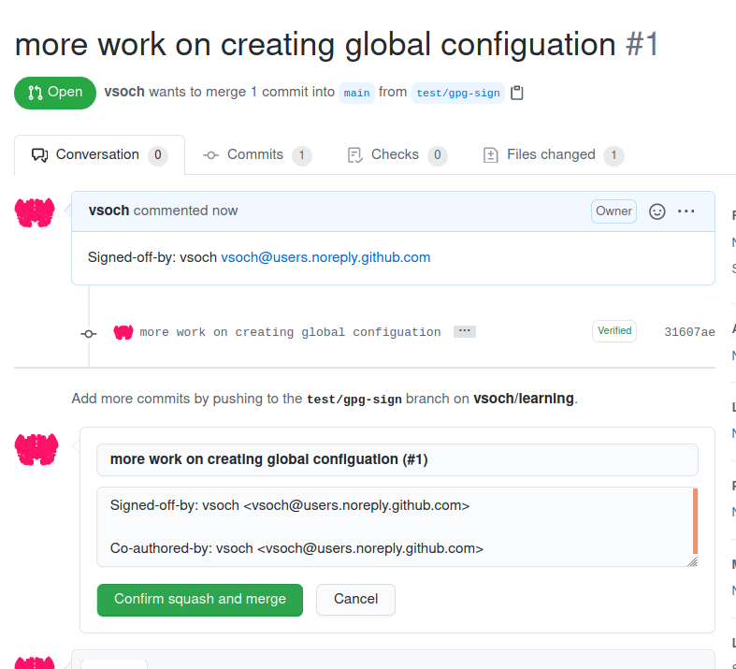Click the commit count badge on Commits tab
736x669 pixels.
click(302, 155)
